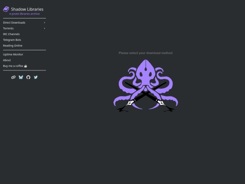
Task: Open the GitHub icon
Action: point(28,77)
